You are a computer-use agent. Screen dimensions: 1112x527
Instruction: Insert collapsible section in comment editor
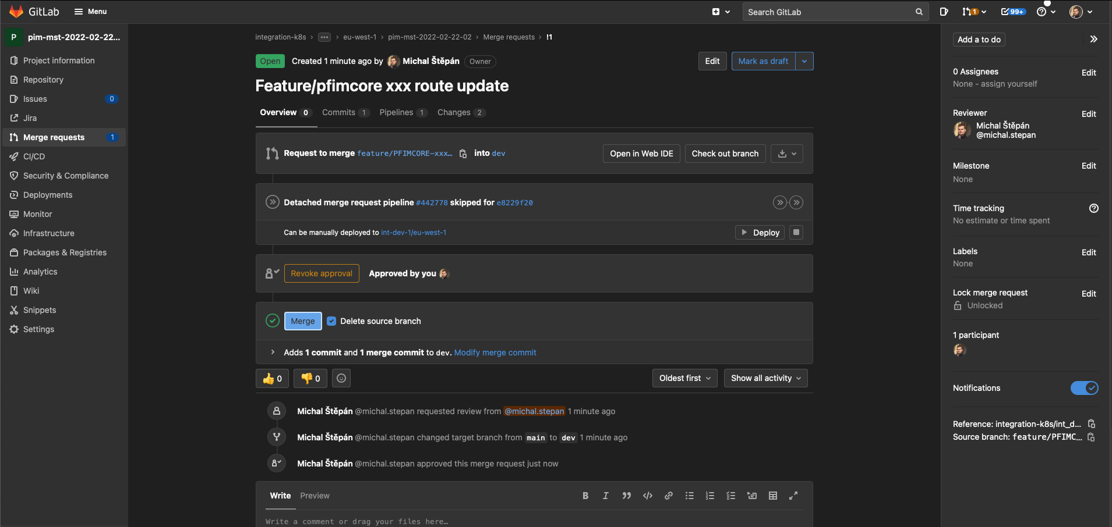click(x=752, y=496)
